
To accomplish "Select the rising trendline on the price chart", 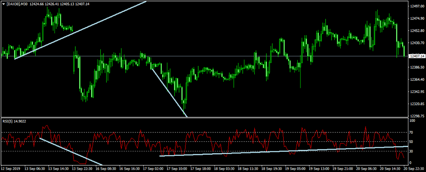I will pos(80,30).
